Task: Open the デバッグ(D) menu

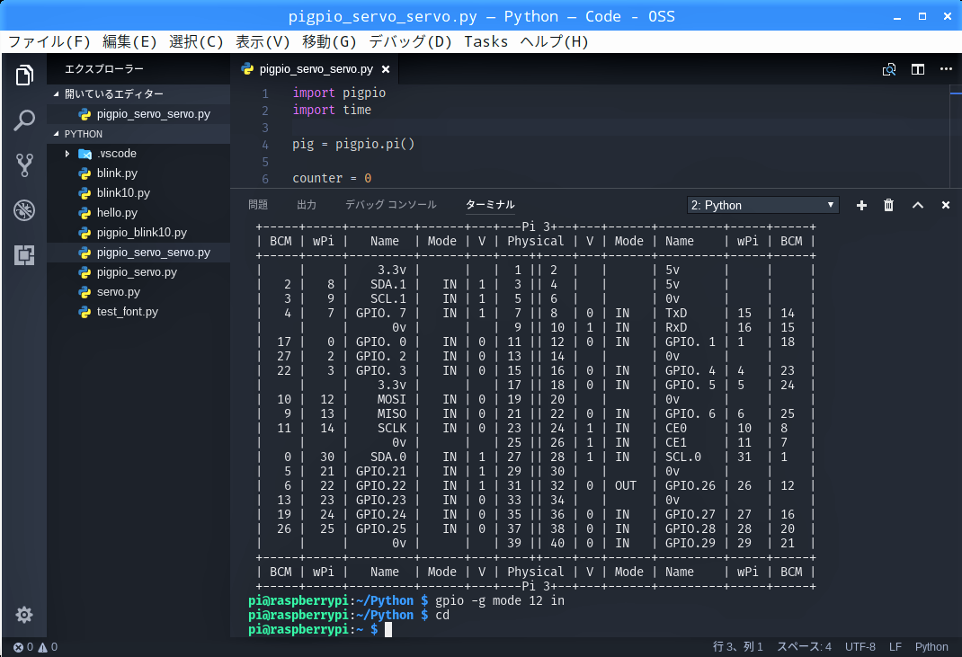Action: point(410,41)
